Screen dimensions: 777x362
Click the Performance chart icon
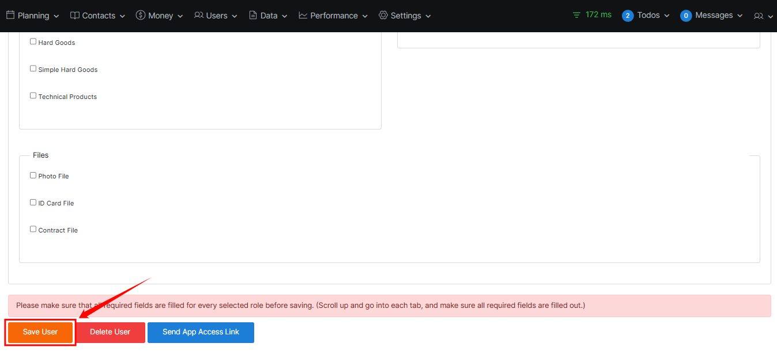(x=303, y=16)
